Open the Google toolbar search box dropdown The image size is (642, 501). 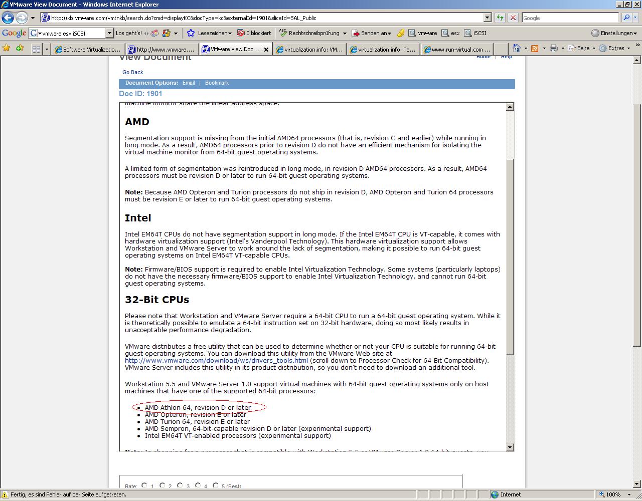(x=109, y=33)
